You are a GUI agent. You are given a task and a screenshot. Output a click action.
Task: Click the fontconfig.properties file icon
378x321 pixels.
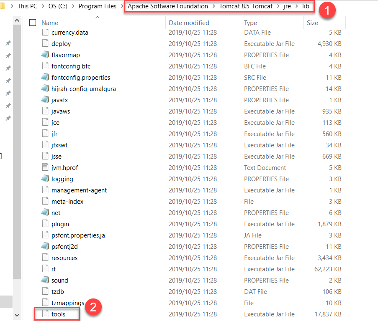(45, 77)
